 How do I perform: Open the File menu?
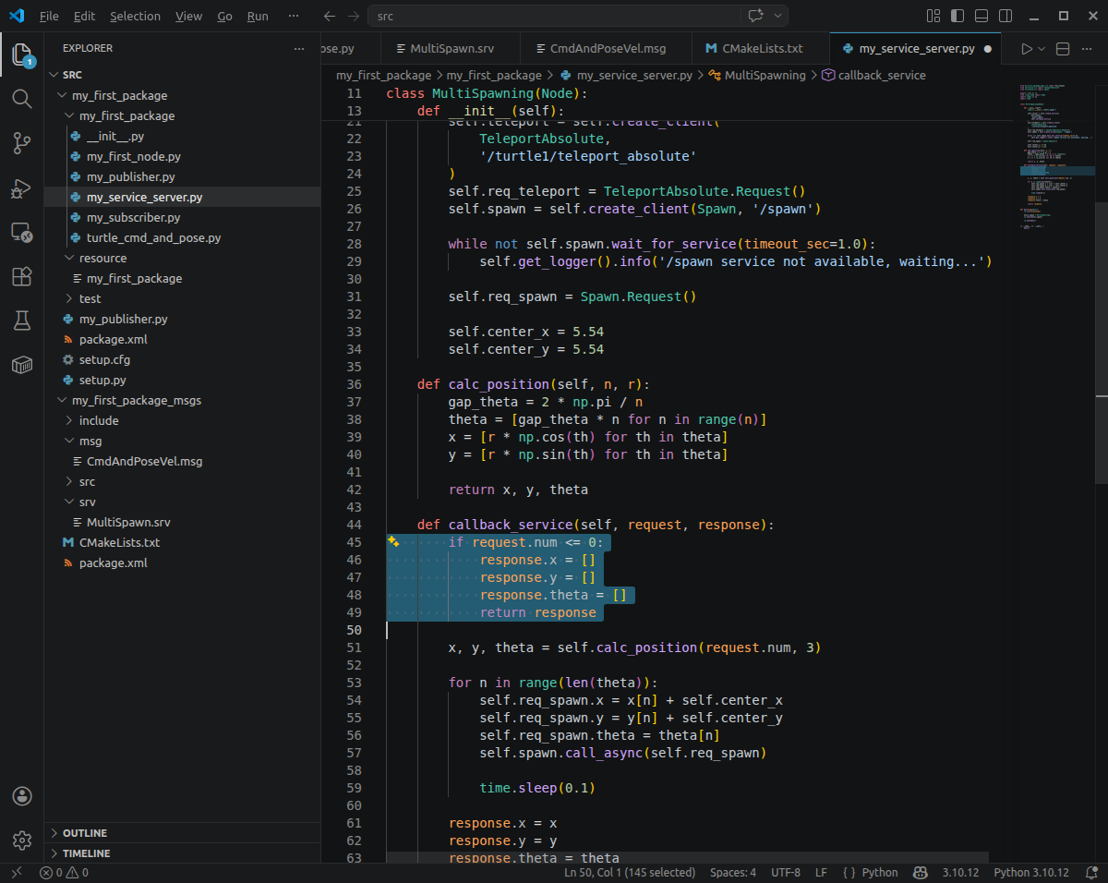(49, 17)
